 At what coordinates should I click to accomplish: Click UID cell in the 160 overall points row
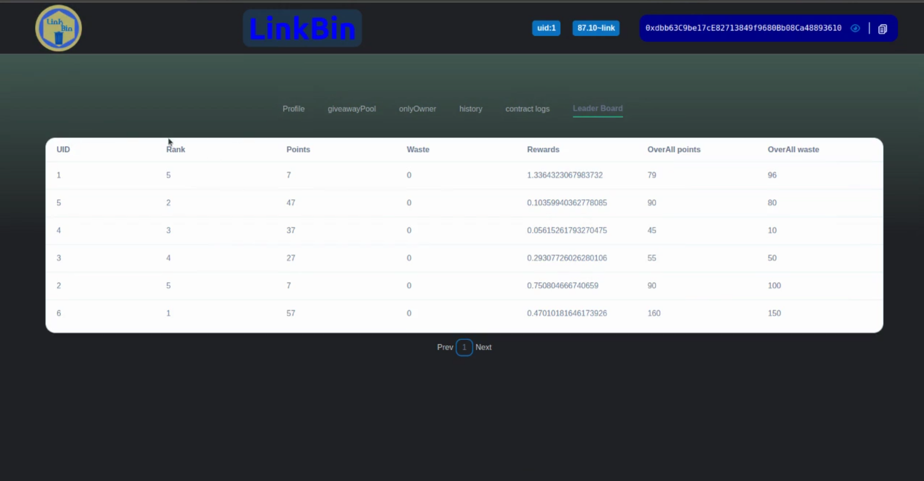pos(59,313)
